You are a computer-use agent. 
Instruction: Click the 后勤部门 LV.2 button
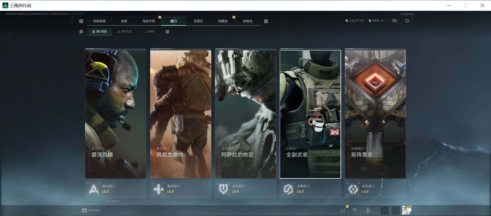pyautogui.click(x=310, y=189)
